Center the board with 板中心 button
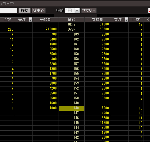 pyautogui.click(x=39, y=10)
